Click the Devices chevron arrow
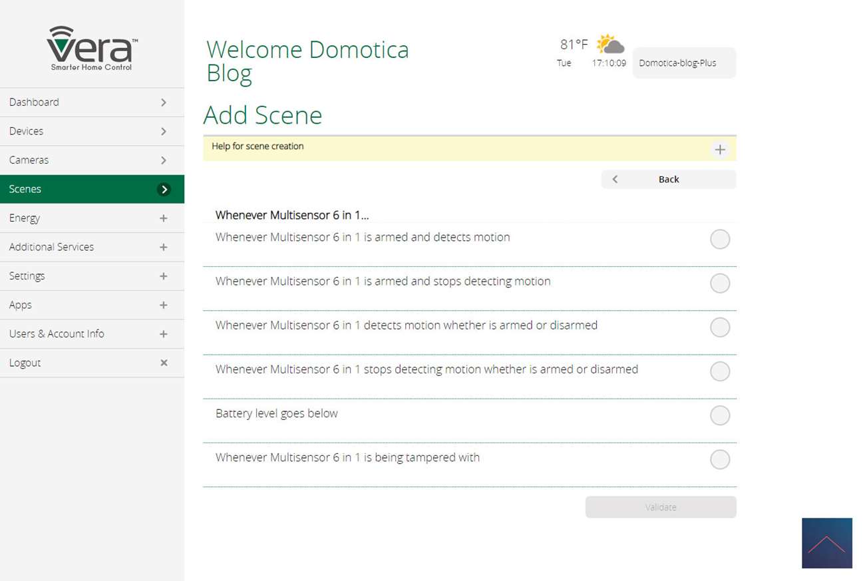This screenshot has height=581, width=865. (164, 132)
